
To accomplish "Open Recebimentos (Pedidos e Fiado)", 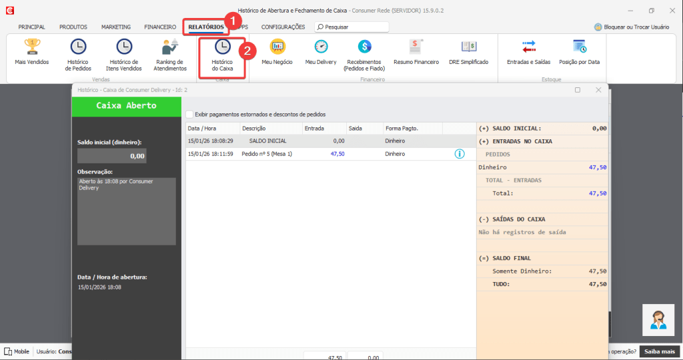I will (364, 53).
